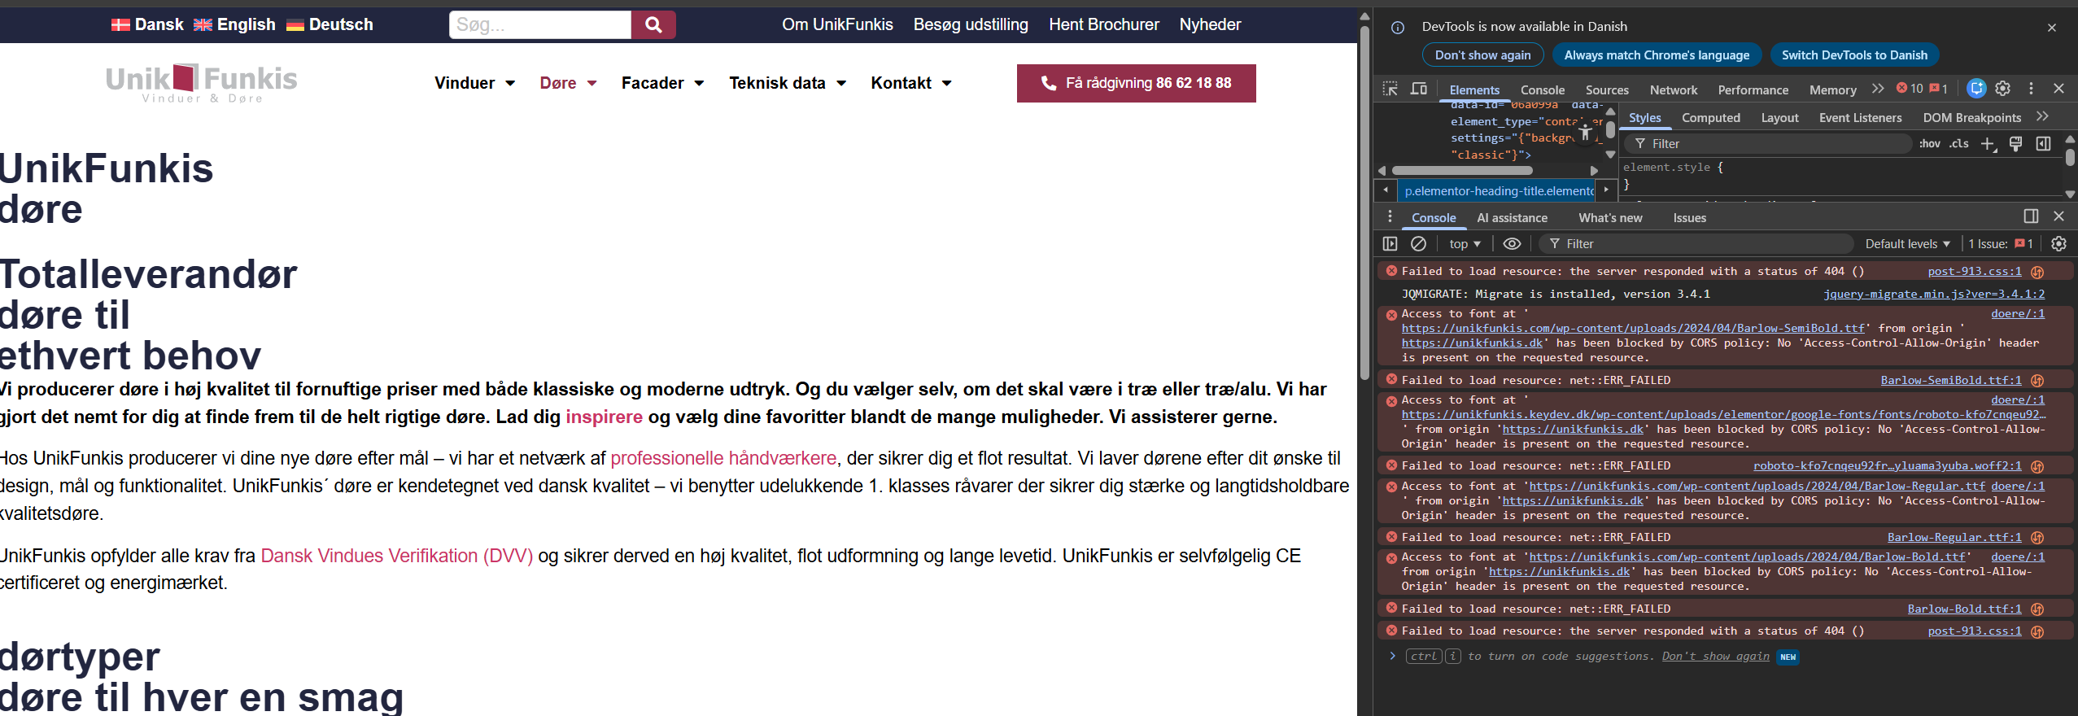This screenshot has width=2078, height=716.
Task: Switch to the Event Listeners tab
Action: tap(1861, 118)
